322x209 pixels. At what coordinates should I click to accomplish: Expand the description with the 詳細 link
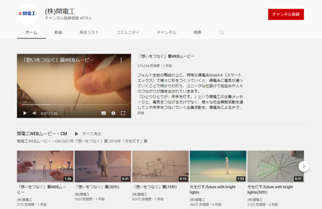pos(141,113)
